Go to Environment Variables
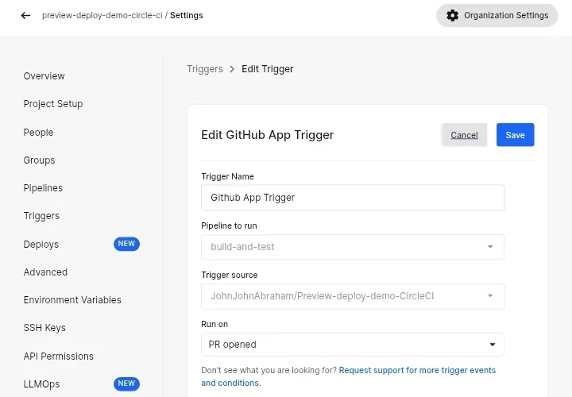 coord(72,299)
